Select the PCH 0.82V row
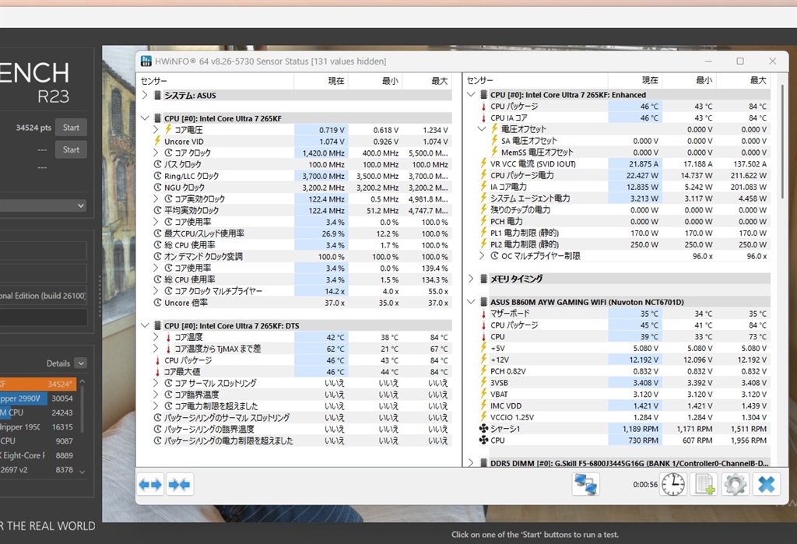 tap(624, 371)
